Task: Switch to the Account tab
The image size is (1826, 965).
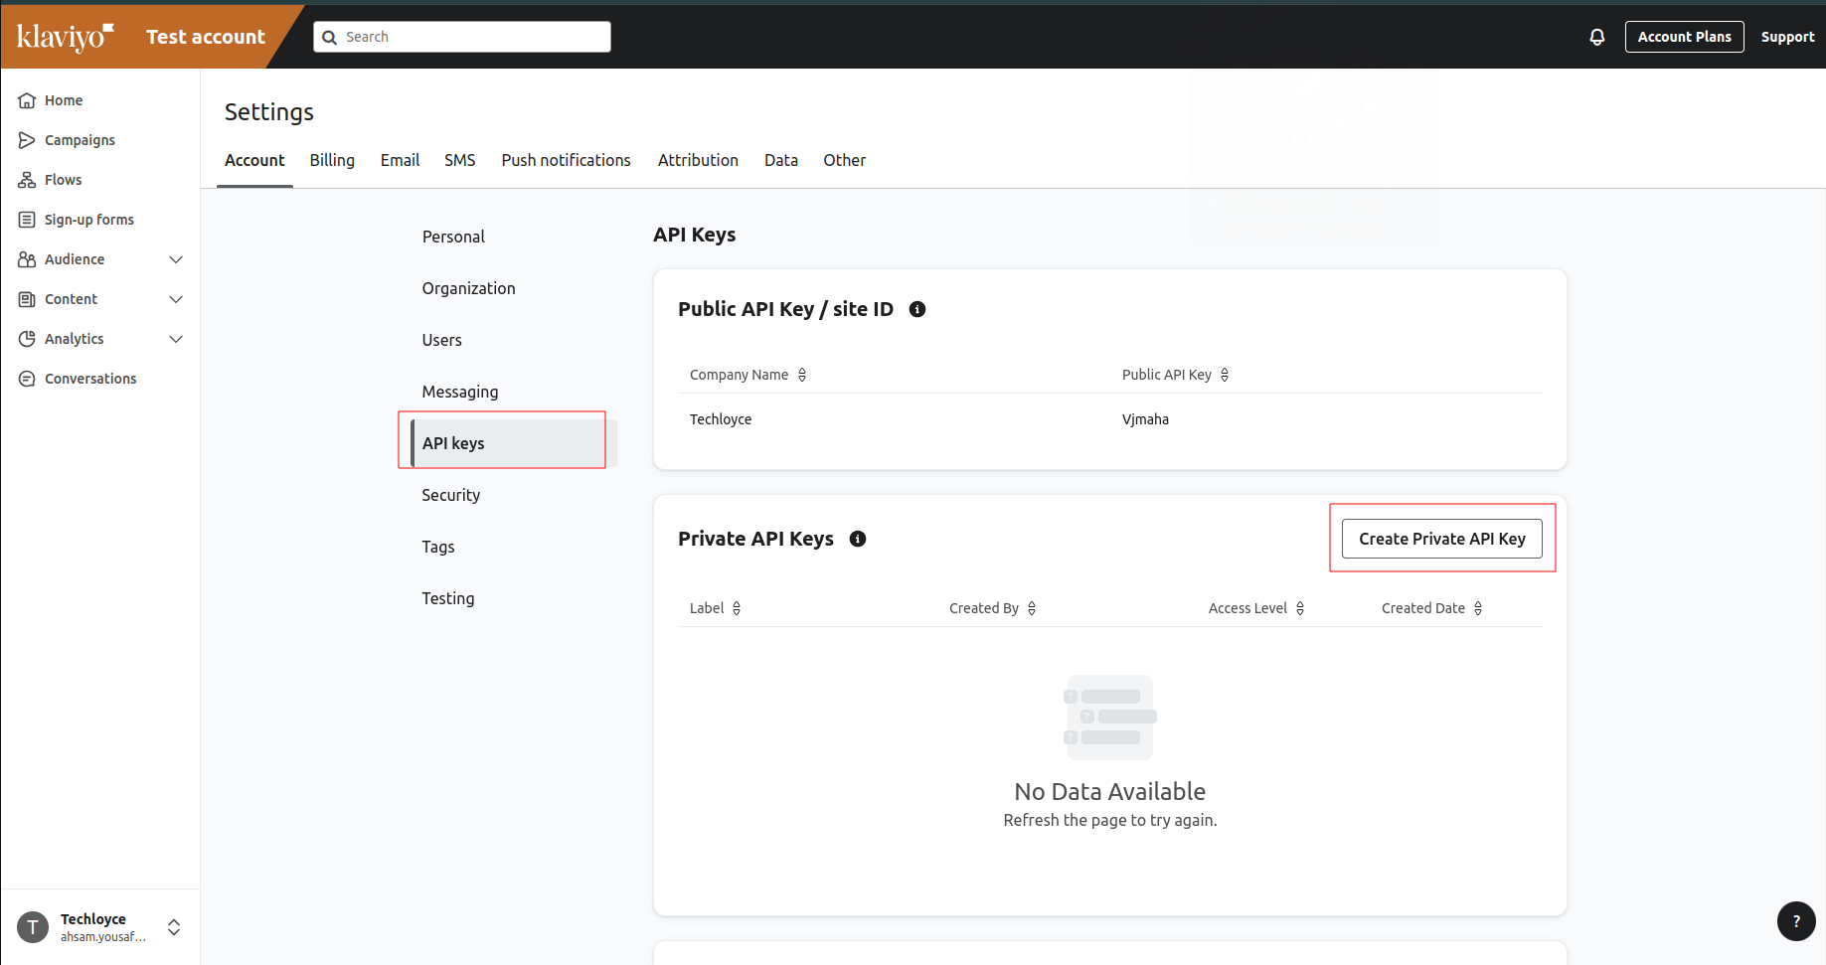Action: point(254,160)
